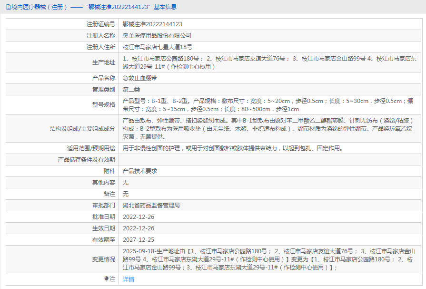The height and width of the screenshot is (289, 426).
Task: Select 无 in the 其他内容 row
Action: pos(126,183)
